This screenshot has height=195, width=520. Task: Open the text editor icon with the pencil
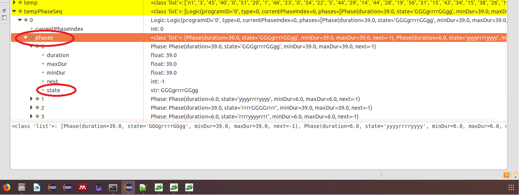point(144,187)
